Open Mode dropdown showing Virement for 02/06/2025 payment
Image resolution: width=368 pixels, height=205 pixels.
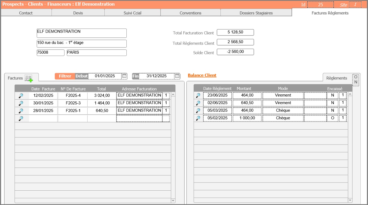pyautogui.click(x=283, y=103)
